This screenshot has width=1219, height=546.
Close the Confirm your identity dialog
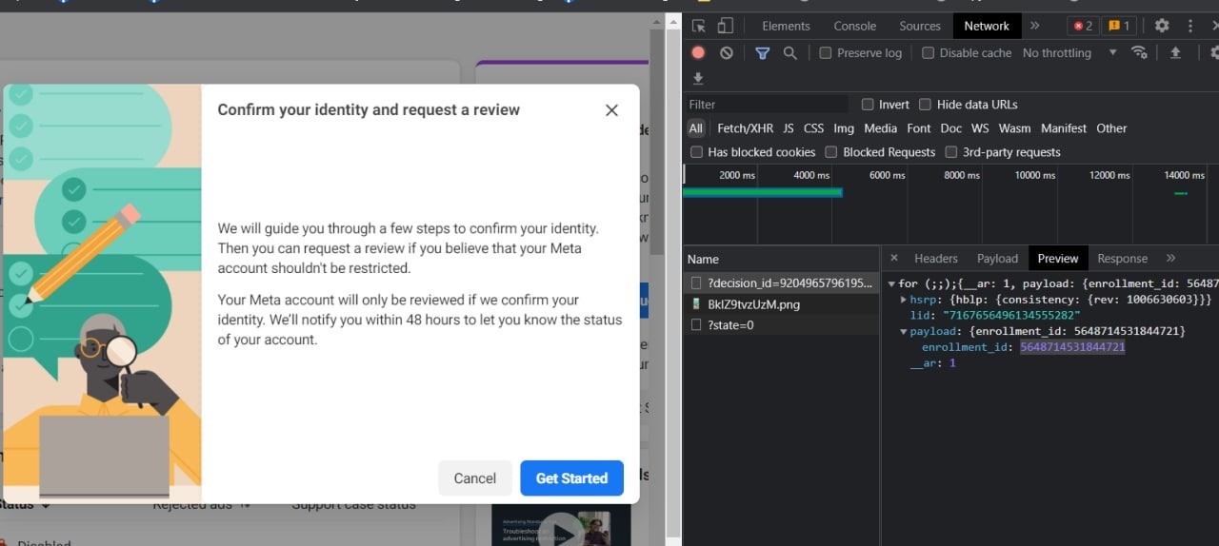tap(611, 110)
